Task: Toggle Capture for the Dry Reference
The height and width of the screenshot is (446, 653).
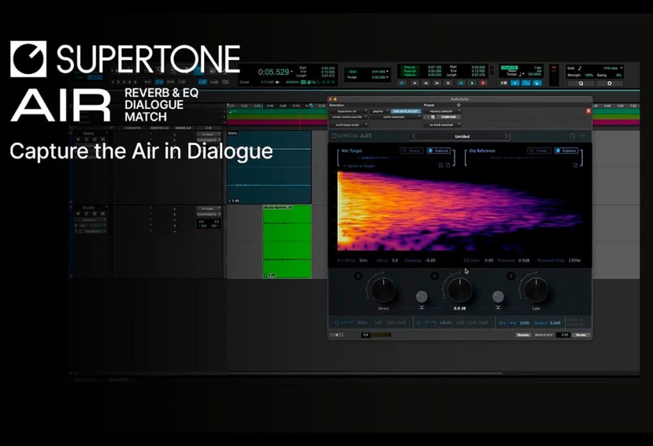Action: pyautogui.click(x=566, y=151)
